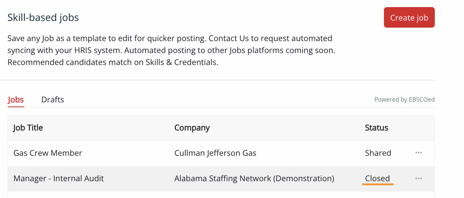The image size is (464, 198).
Task: Click the Job Title column header
Action: coord(28,128)
